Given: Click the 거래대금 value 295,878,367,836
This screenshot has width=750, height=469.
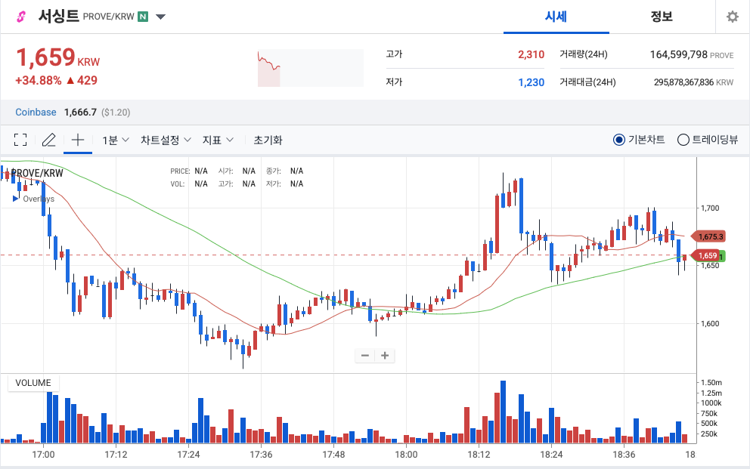Looking at the screenshot, I should (683, 82).
